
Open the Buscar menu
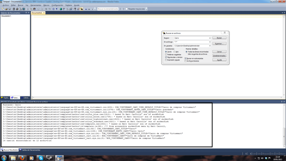(21, 5)
